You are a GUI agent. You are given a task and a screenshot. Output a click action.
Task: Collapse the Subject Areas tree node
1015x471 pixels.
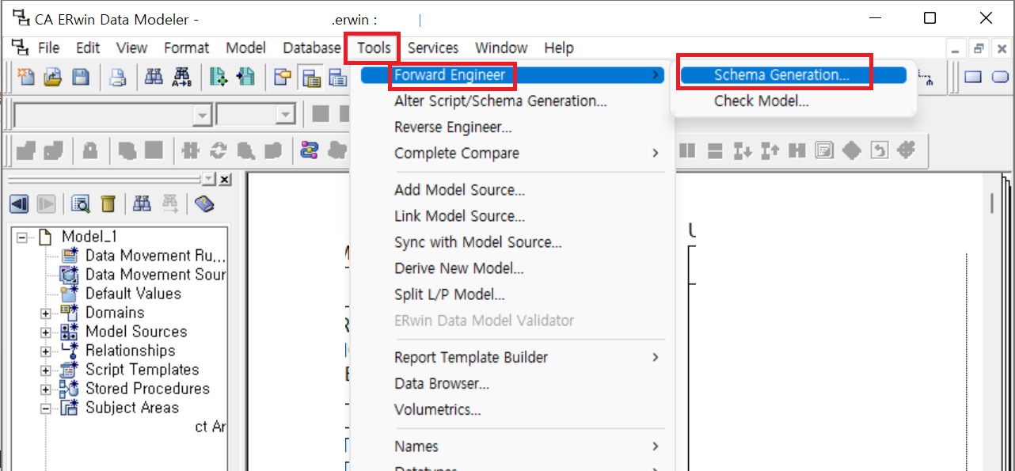pyautogui.click(x=46, y=408)
